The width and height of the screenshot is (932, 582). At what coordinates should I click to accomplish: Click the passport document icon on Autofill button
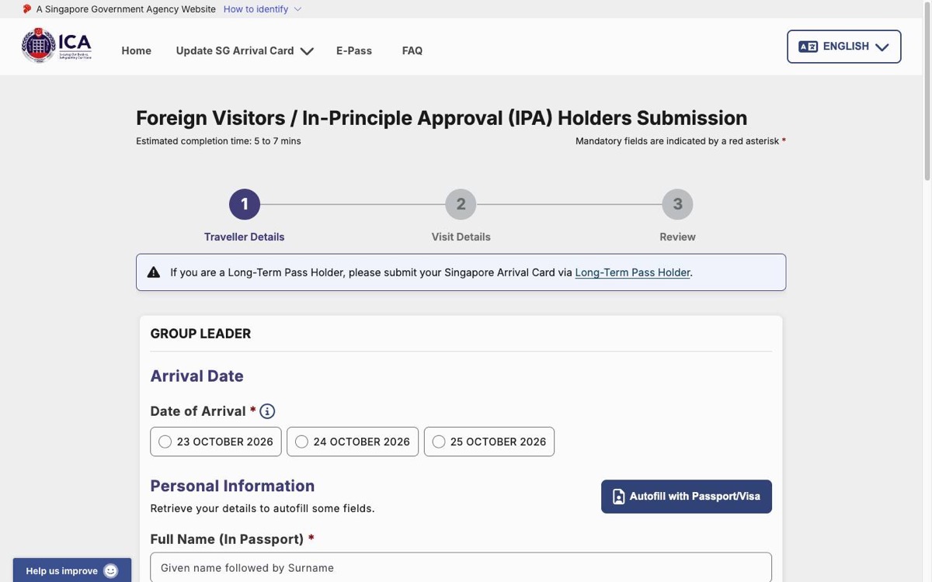pyautogui.click(x=619, y=497)
